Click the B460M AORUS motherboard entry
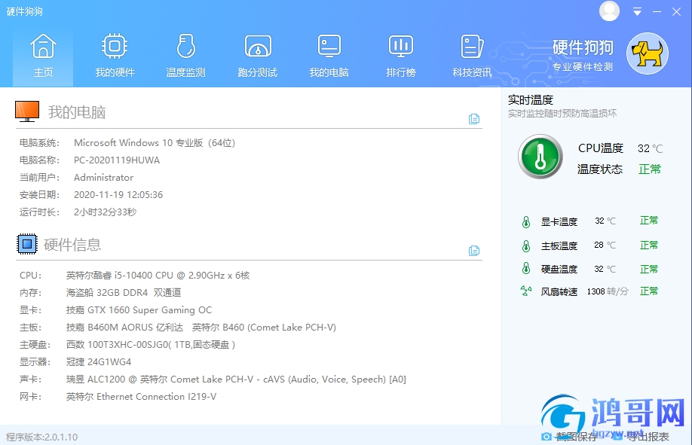This screenshot has height=445, width=692. 201,328
